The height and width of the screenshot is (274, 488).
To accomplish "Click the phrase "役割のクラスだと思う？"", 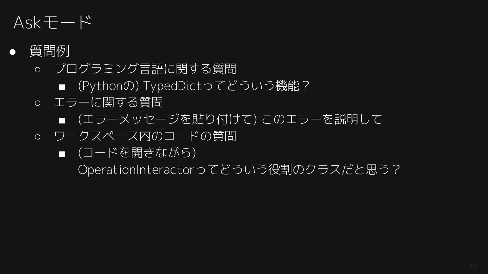I will click(x=334, y=169).
